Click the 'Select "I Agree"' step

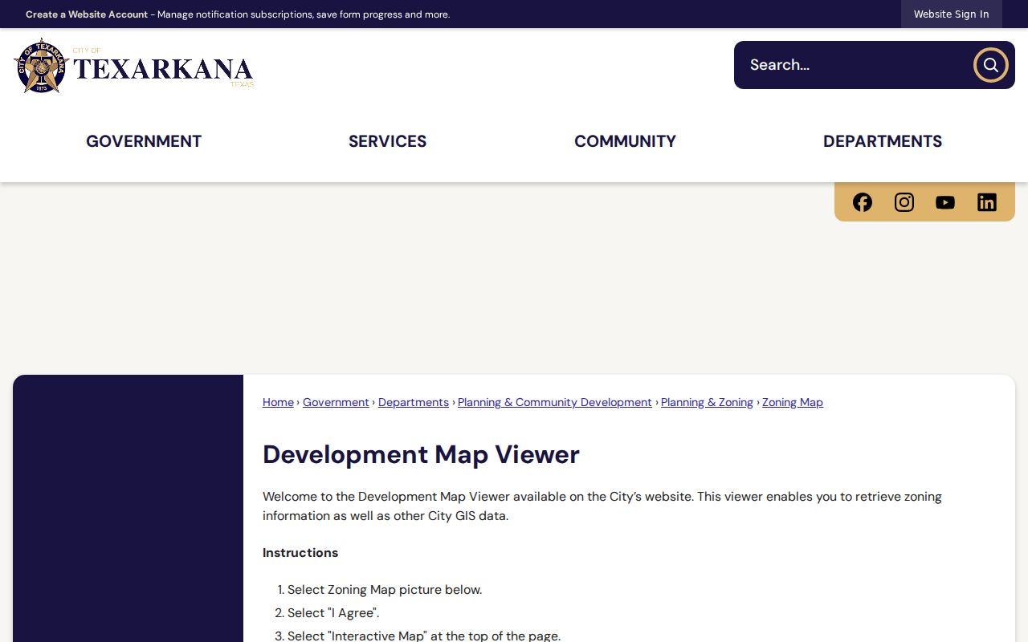pyautogui.click(x=333, y=613)
